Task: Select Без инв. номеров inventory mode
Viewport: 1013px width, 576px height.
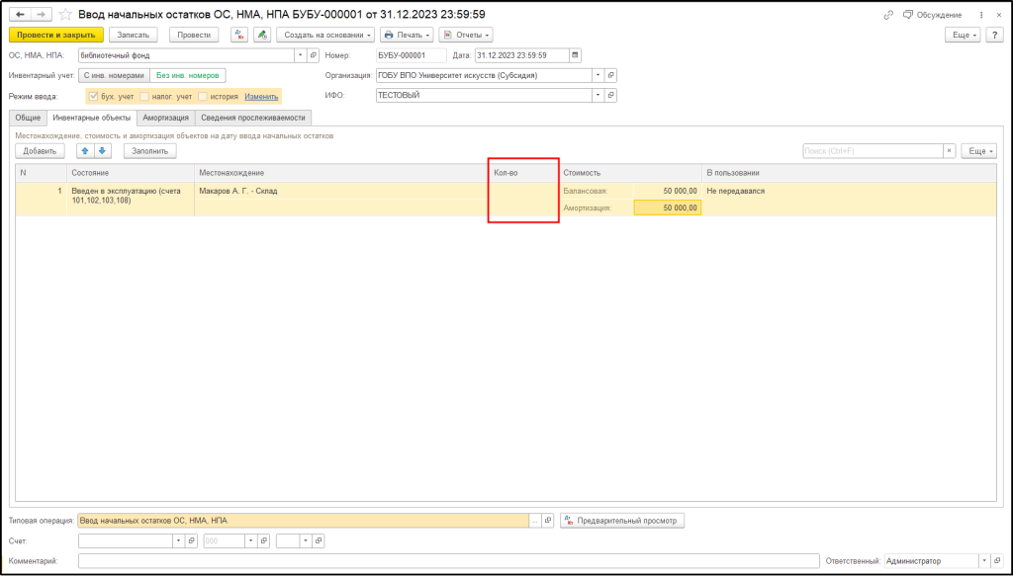Action: point(189,75)
